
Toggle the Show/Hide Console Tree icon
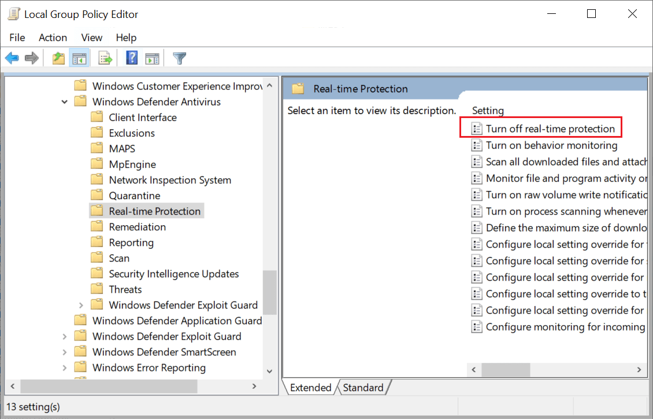point(79,57)
